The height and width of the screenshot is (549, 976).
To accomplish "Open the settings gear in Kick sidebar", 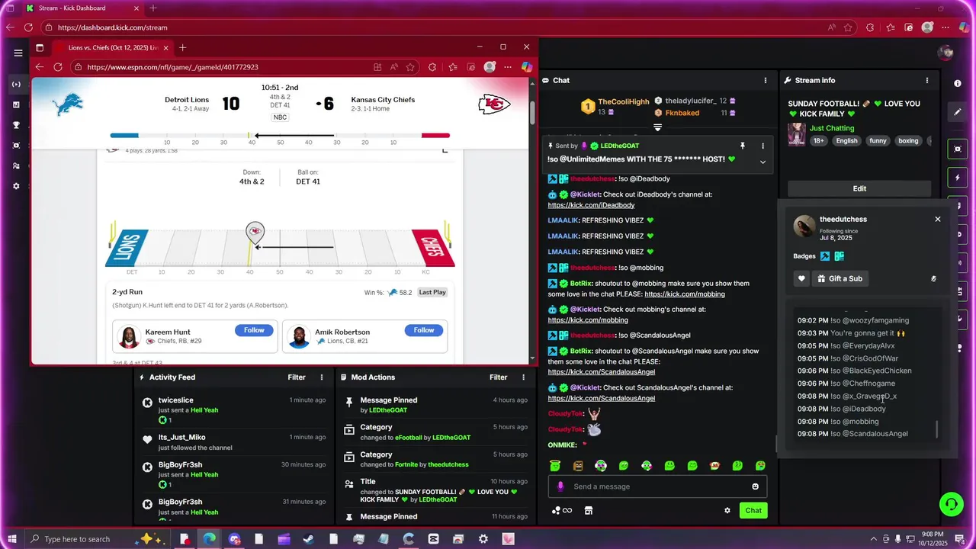I will pos(16,186).
